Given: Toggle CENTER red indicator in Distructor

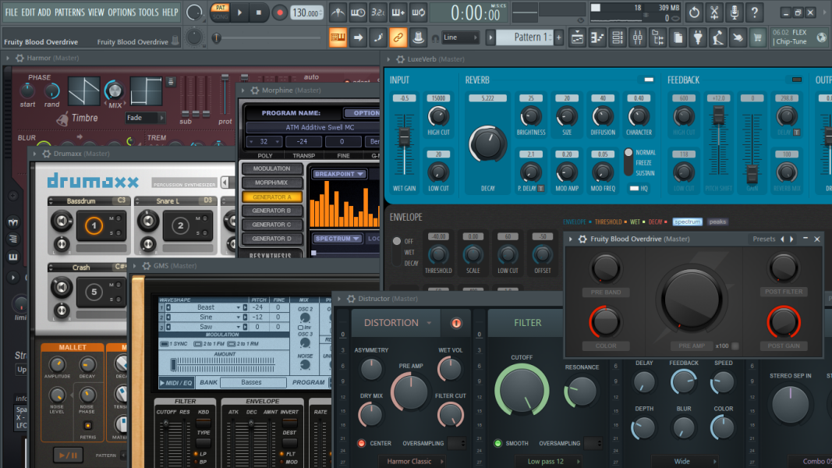Looking at the screenshot, I should 361,444.
